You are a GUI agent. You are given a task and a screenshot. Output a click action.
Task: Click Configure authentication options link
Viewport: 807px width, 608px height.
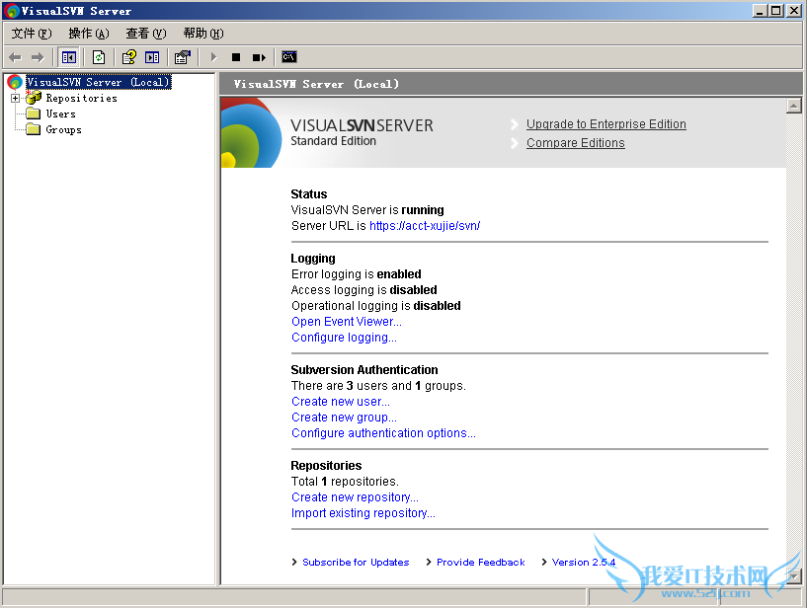[383, 433]
